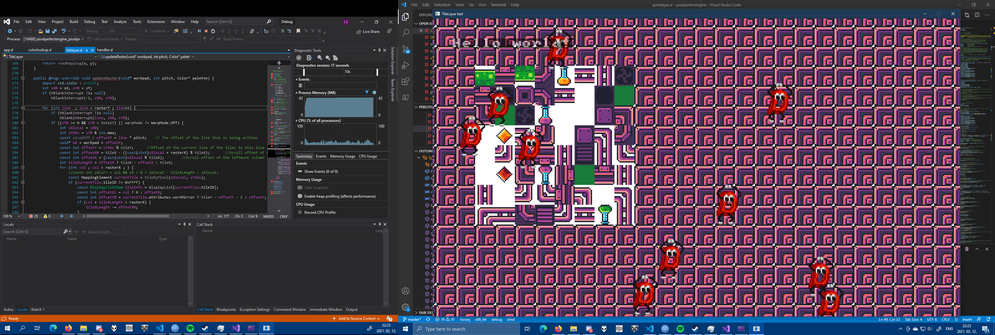Collapse the Process Memory graph section
995x335 pixels.
coord(296,93)
